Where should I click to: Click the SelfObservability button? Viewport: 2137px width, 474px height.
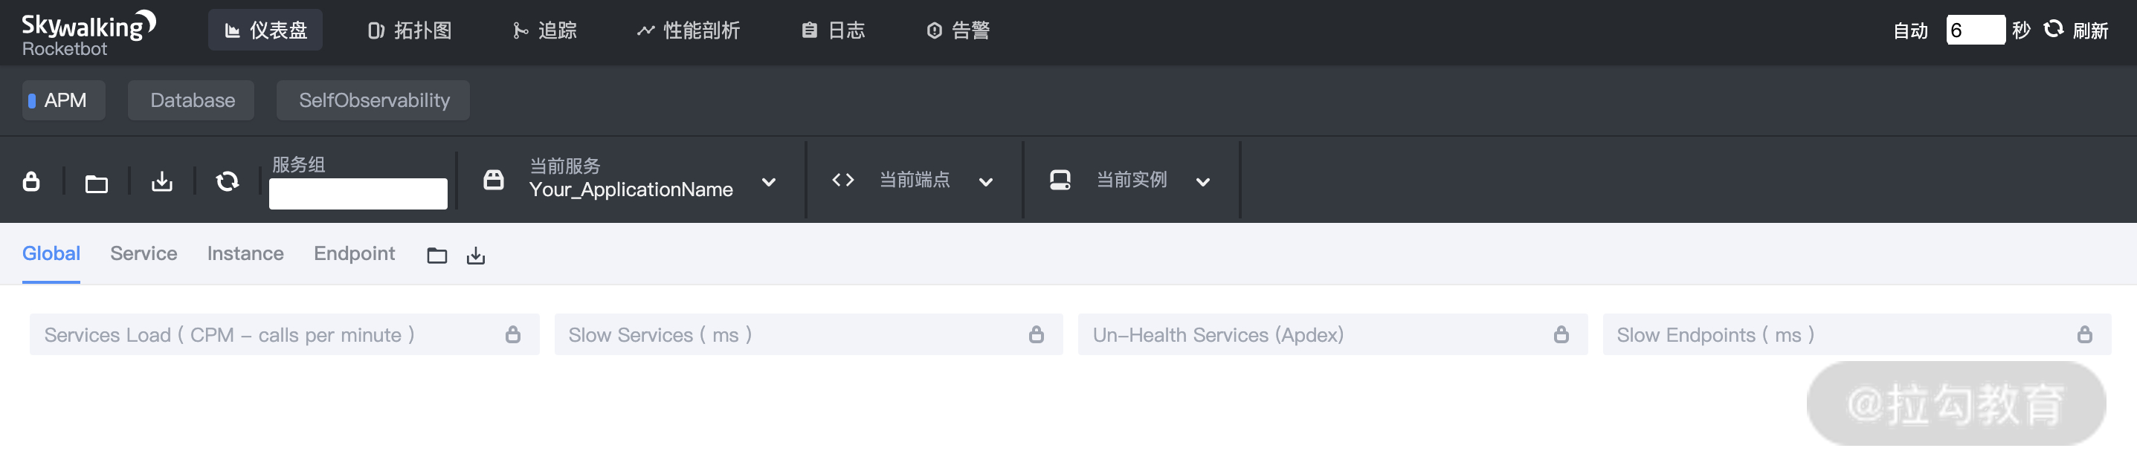point(373,100)
